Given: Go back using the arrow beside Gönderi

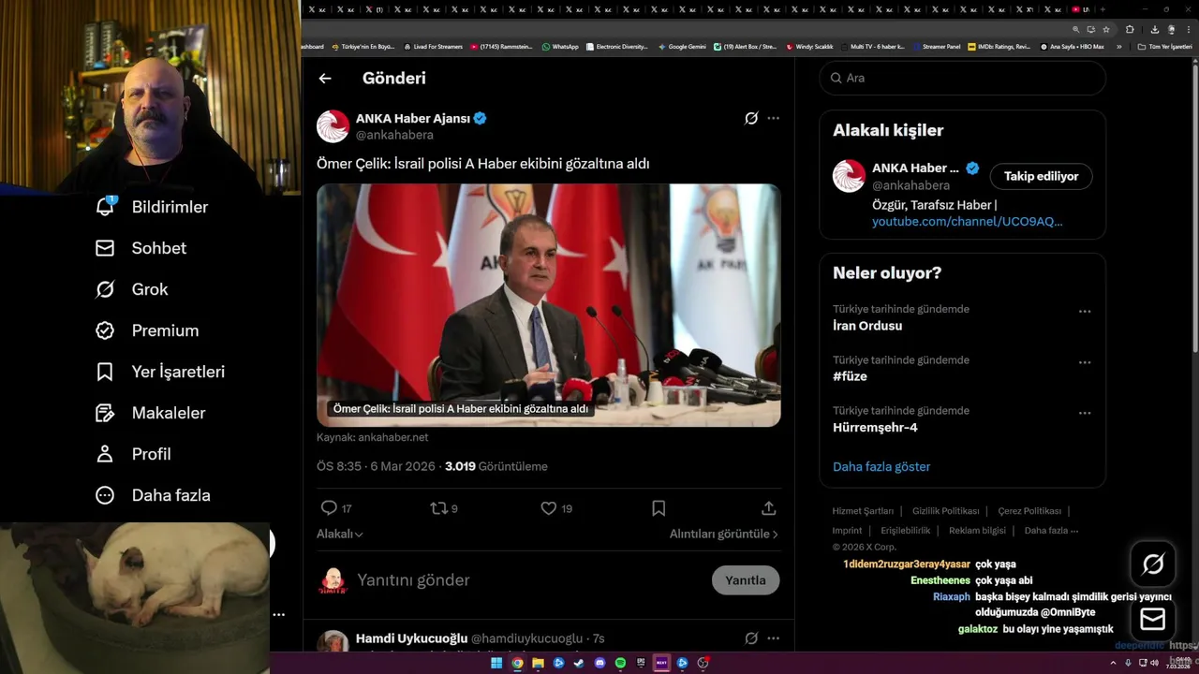Looking at the screenshot, I should pos(325,79).
